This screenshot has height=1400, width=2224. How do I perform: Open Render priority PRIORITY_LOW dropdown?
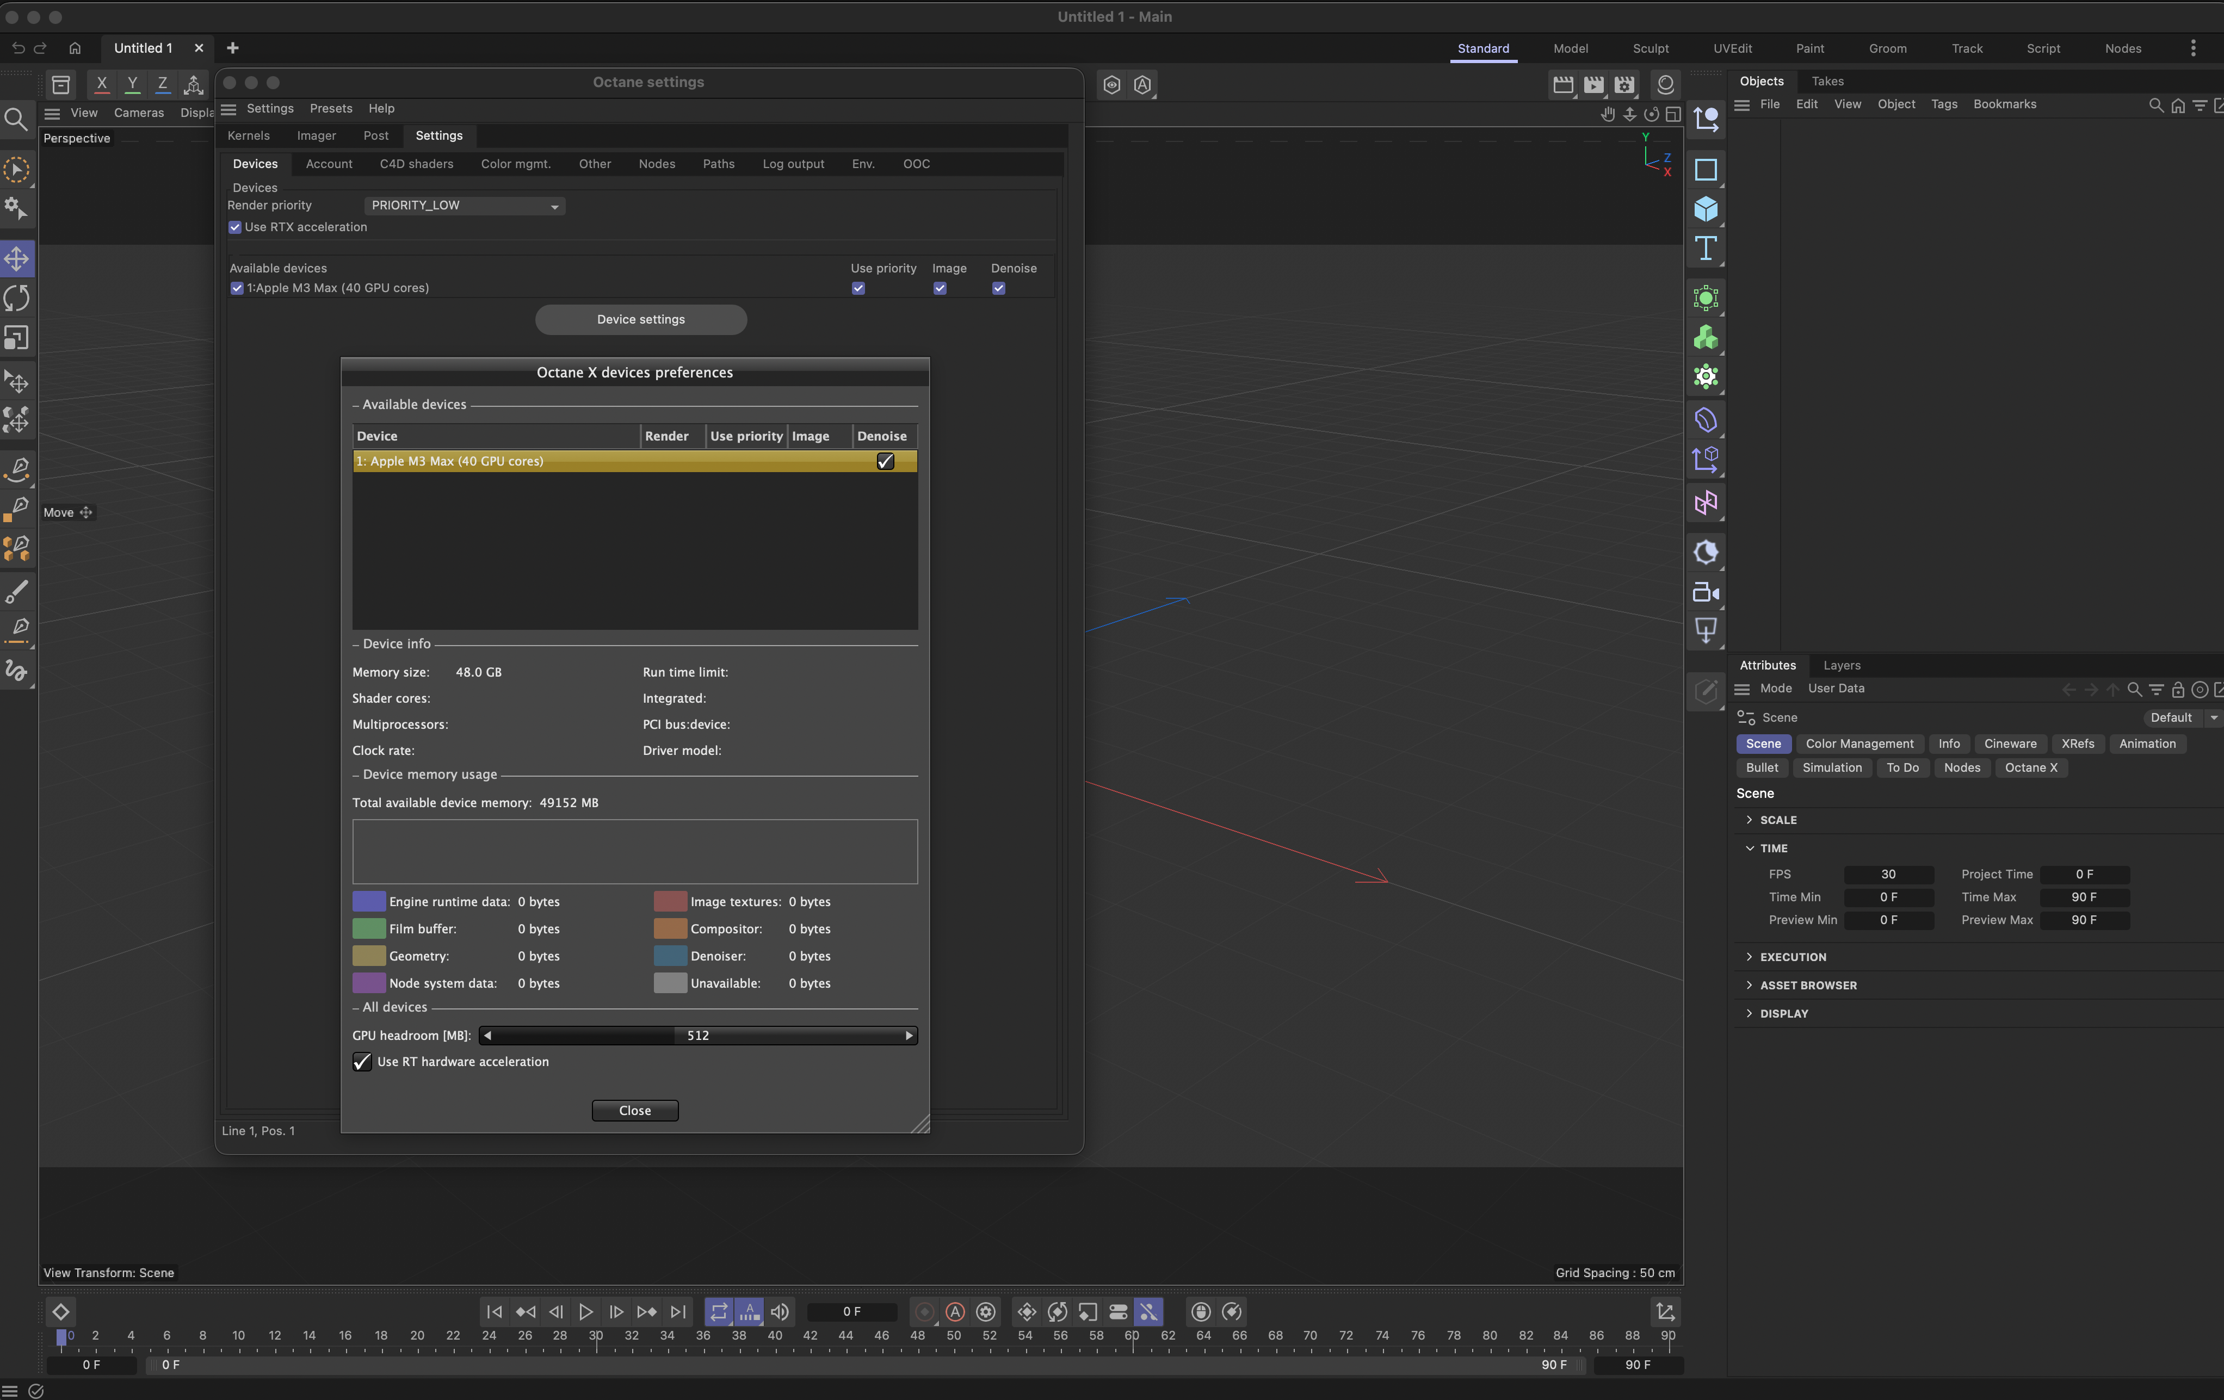465,206
